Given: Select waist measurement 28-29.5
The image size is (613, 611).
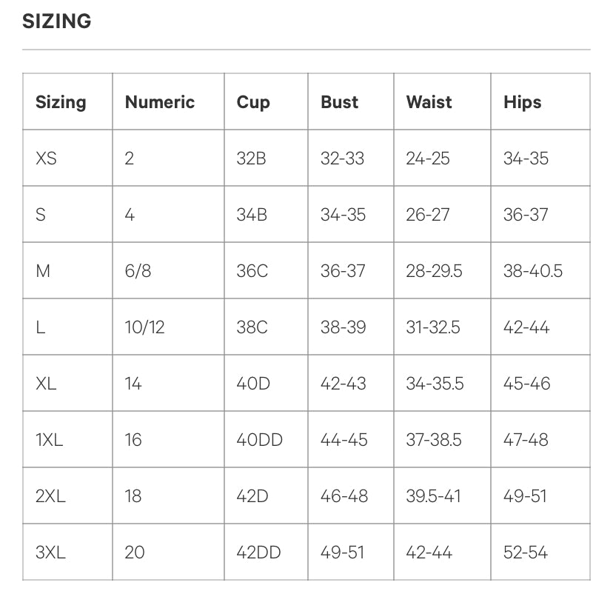Looking at the screenshot, I should (x=434, y=271).
